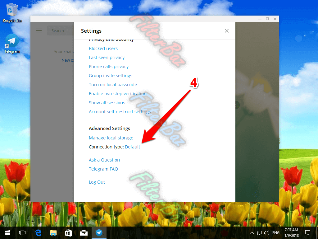Turn on local passcode
The image size is (318, 239).
[113, 85]
